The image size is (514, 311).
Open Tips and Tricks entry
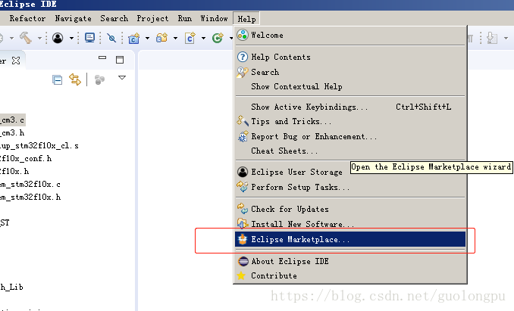pos(350,121)
